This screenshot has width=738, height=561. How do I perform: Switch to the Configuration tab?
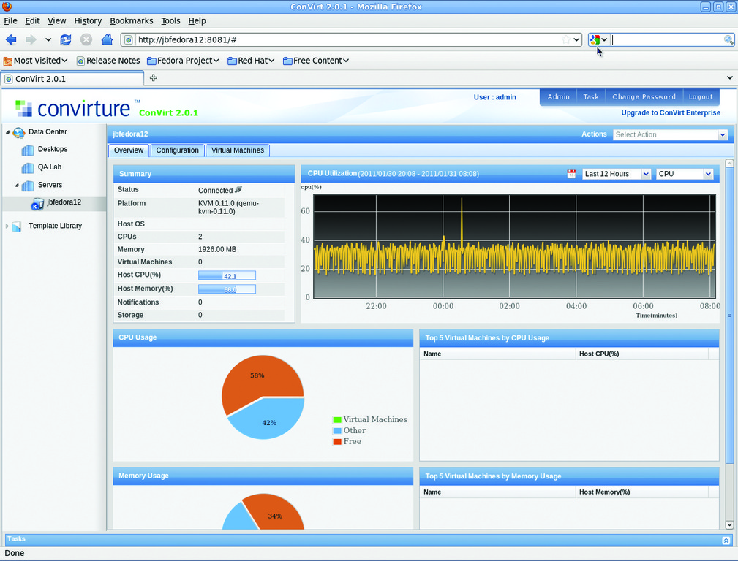tap(177, 150)
